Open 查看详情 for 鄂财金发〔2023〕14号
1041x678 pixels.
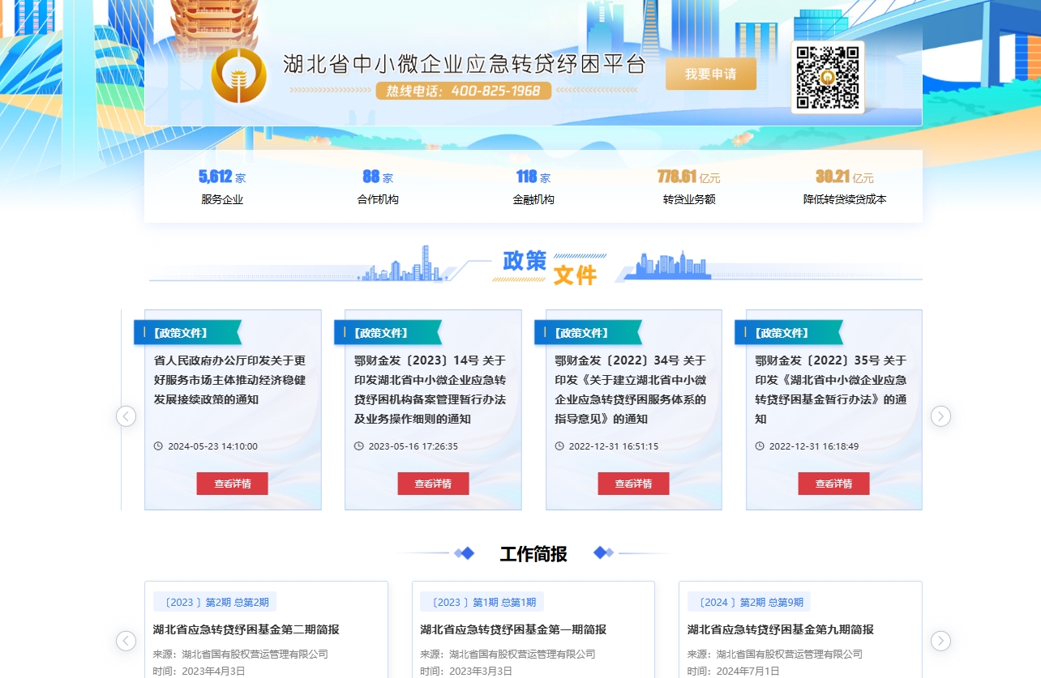tap(433, 484)
